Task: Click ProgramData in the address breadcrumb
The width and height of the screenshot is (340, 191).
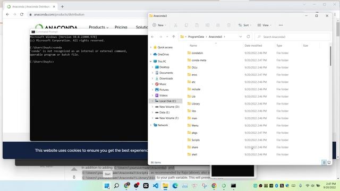Action: (x=196, y=37)
